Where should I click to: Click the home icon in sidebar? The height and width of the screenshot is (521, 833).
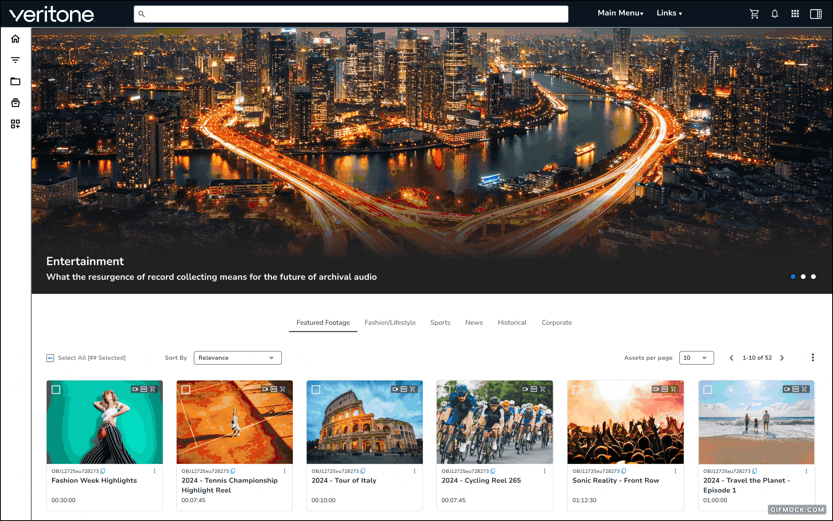coord(15,39)
